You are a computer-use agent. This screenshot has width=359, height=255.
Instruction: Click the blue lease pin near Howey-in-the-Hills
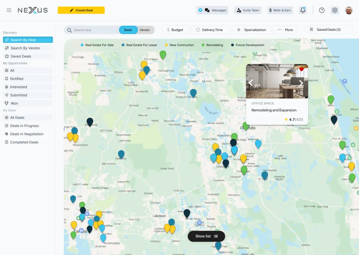[x=193, y=93]
